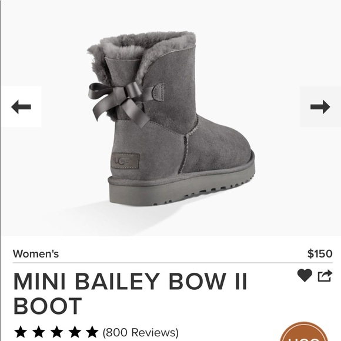The image size is (341, 341).
Task: Go to previous product image with left arrow
Action: point(21,106)
